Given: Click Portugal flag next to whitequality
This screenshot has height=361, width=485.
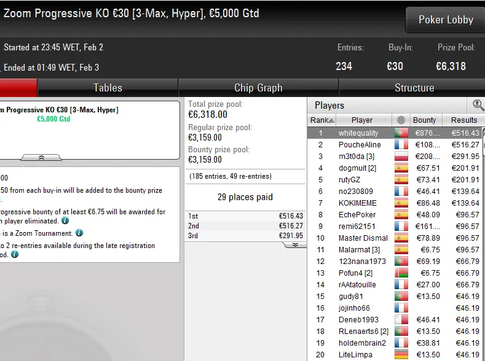Looking at the screenshot, I should click(x=401, y=133).
